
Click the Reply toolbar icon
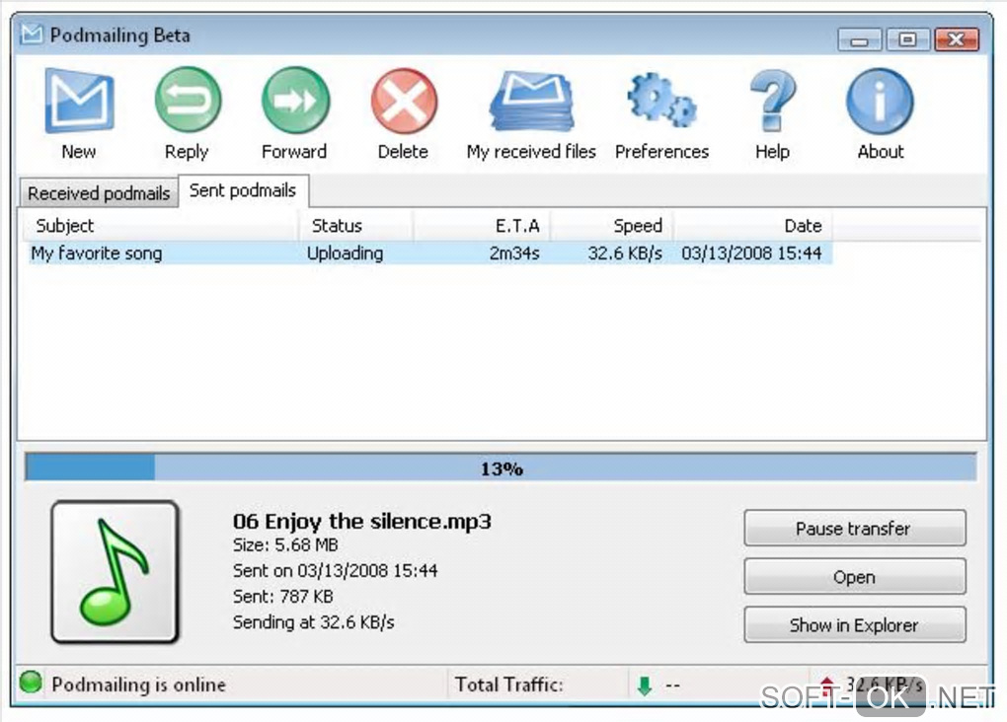188,101
